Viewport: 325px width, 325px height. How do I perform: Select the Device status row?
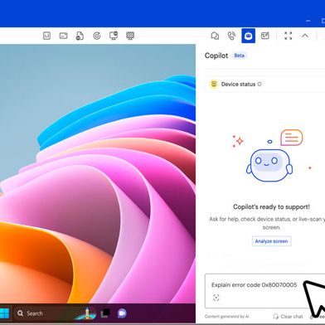pos(264,85)
